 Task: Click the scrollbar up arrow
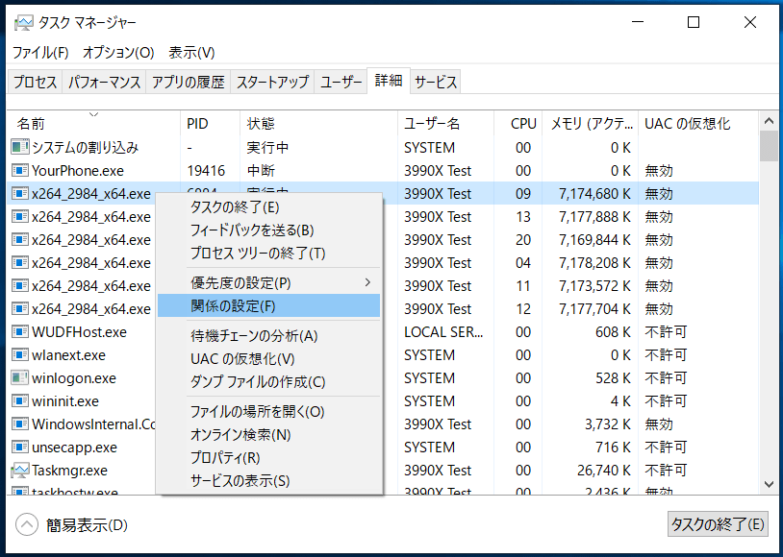coord(769,121)
